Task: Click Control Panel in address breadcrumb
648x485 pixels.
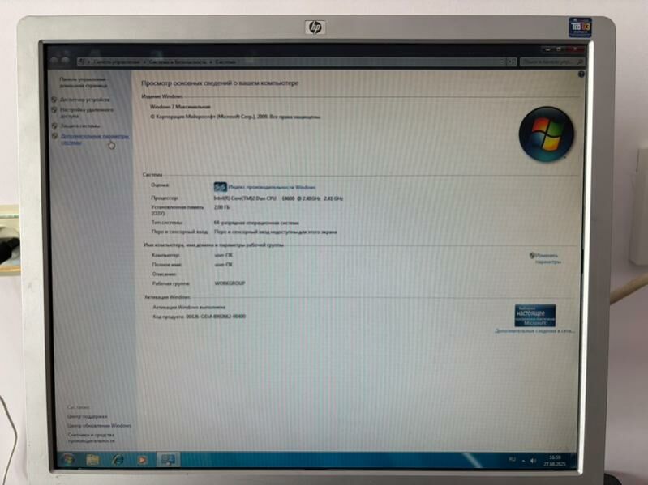Action: pyautogui.click(x=116, y=62)
